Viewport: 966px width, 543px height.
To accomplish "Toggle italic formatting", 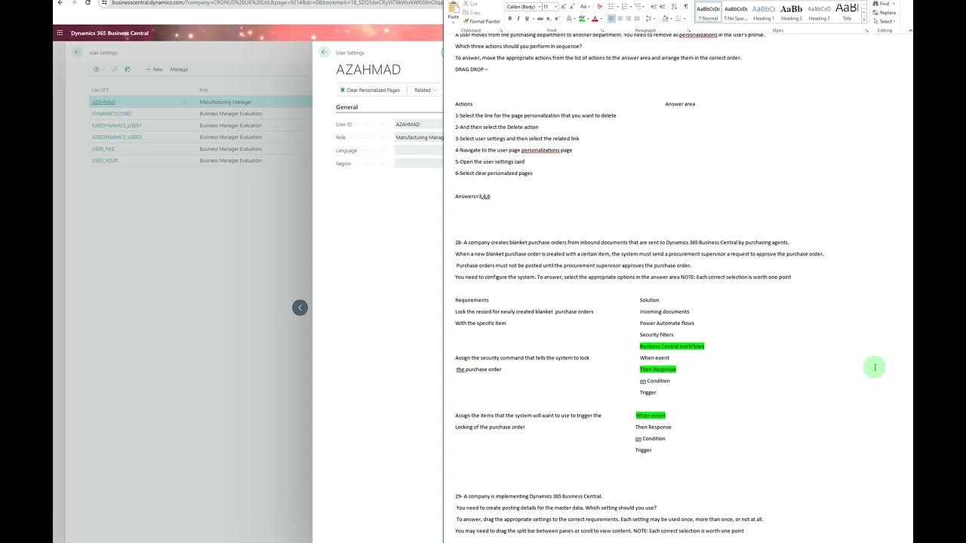I will click(518, 19).
